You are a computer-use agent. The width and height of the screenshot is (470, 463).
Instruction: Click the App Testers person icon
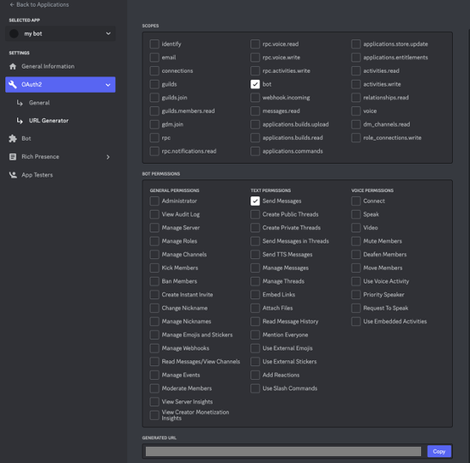coord(13,175)
